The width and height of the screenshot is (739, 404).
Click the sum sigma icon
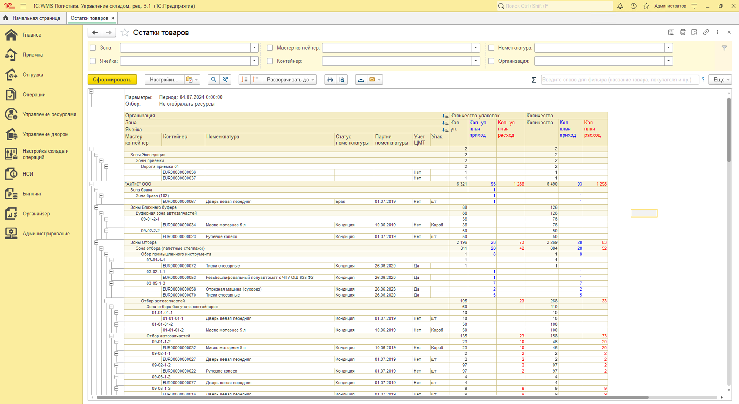pyautogui.click(x=534, y=80)
